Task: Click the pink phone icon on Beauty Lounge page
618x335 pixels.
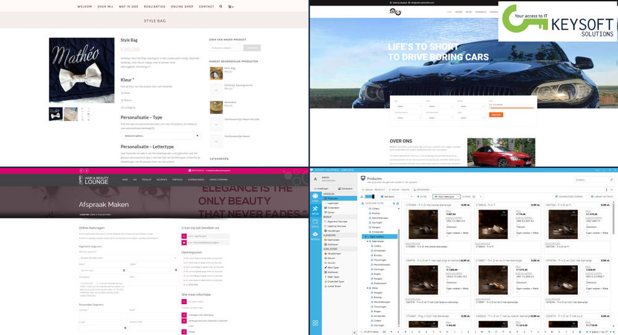Action: click(184, 236)
